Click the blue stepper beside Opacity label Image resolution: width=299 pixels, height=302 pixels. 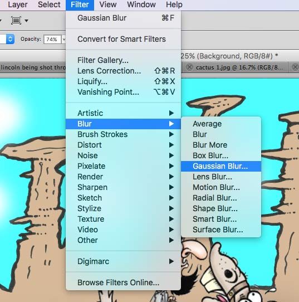(10, 39)
